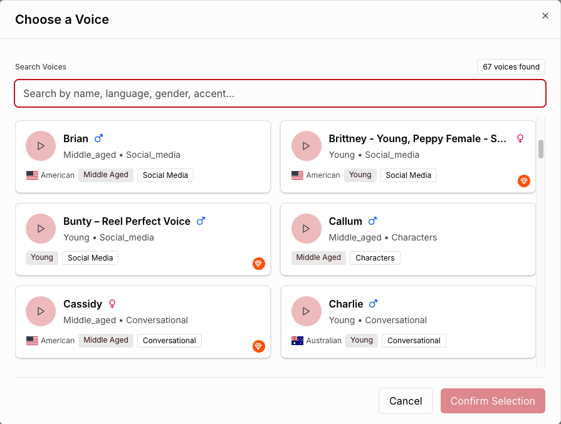Click the Young tag on Bunty's card
Viewport: 561px width, 424px height.
(42, 258)
